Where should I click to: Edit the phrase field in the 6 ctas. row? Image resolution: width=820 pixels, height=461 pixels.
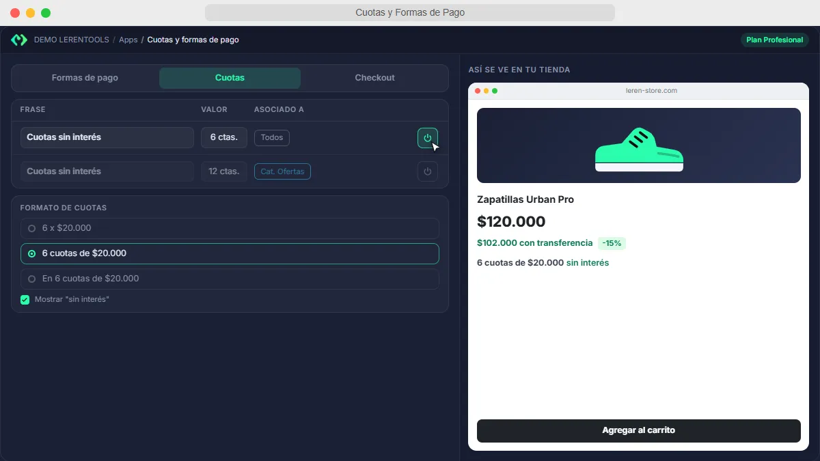pyautogui.click(x=107, y=137)
